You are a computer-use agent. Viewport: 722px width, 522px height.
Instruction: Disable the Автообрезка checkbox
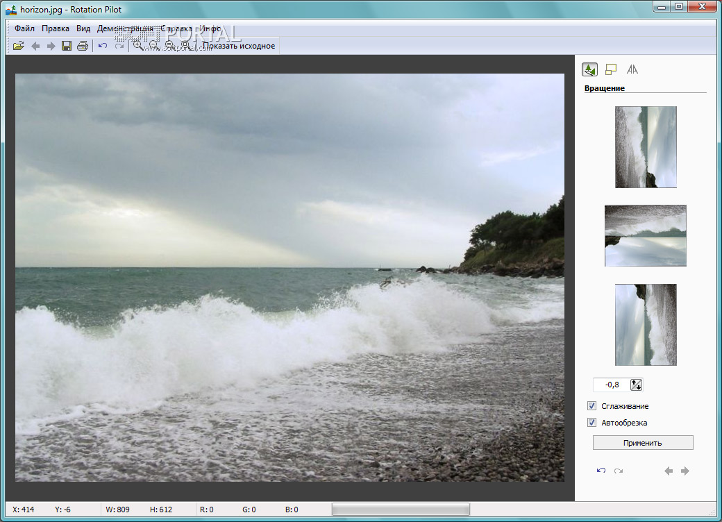[591, 423]
